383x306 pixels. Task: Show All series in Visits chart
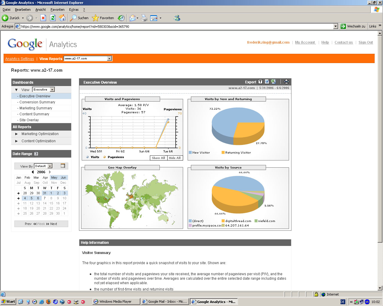pyautogui.click(x=158, y=158)
